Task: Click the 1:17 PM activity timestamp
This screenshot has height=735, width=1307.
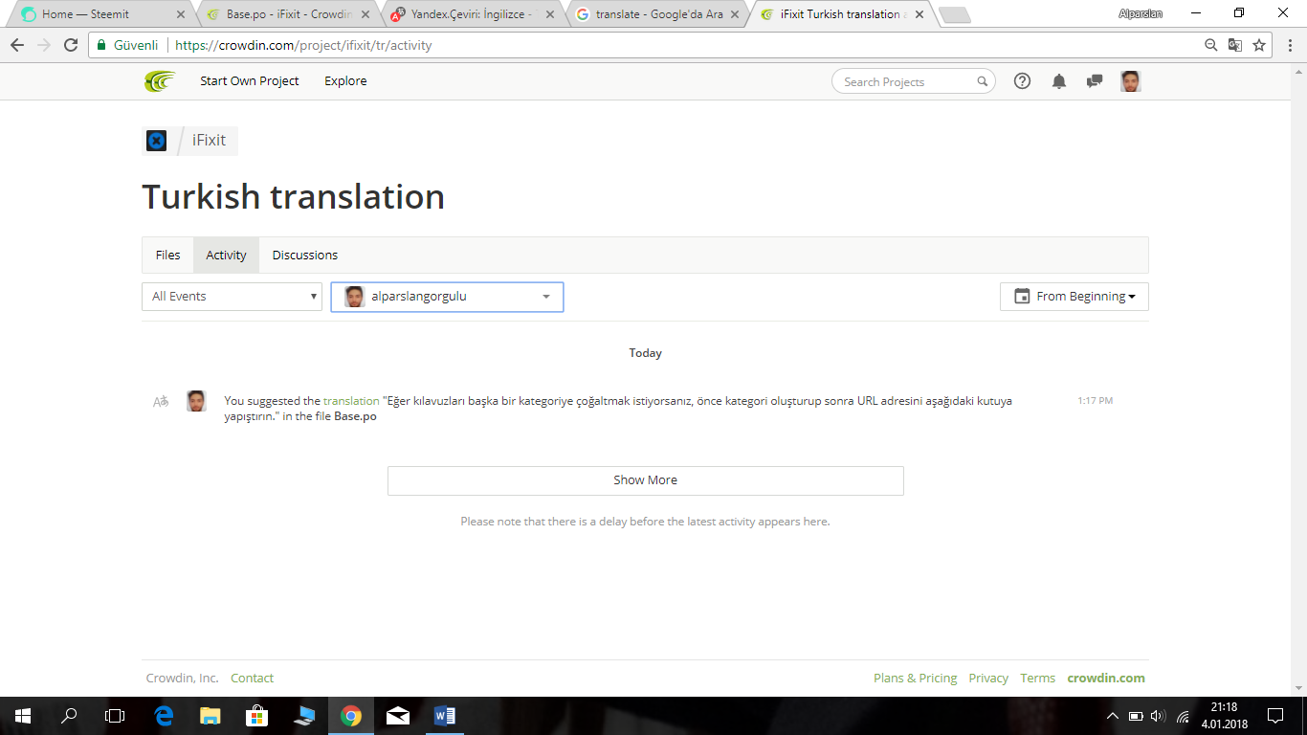Action: coord(1096,401)
